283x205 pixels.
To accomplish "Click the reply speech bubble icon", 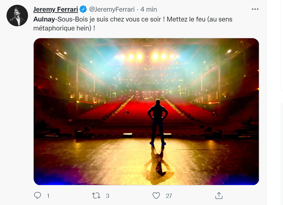I will (x=38, y=195).
